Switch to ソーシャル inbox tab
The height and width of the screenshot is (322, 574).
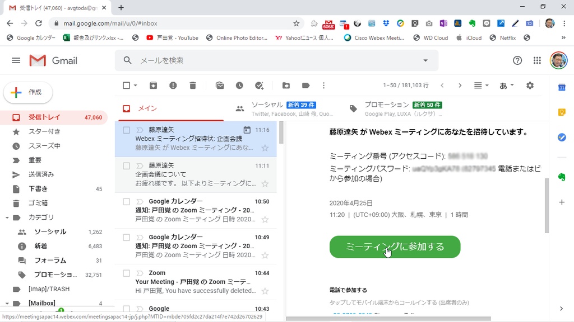[284, 108]
